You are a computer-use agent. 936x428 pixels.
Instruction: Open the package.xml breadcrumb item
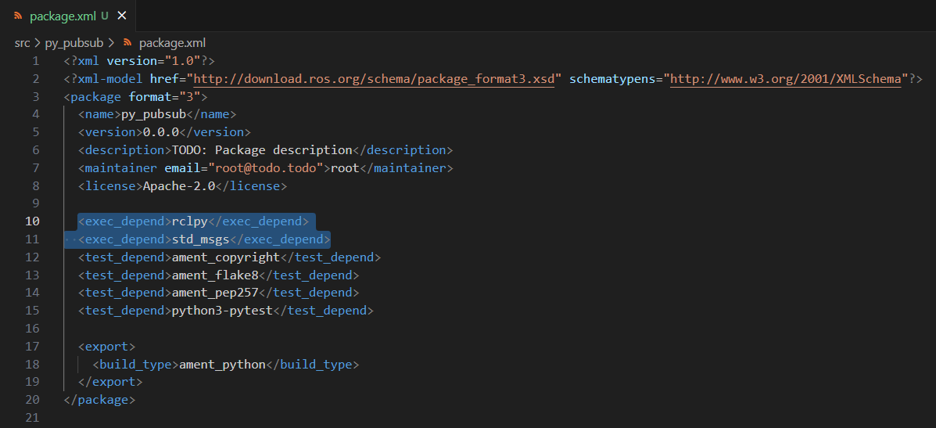(x=172, y=43)
